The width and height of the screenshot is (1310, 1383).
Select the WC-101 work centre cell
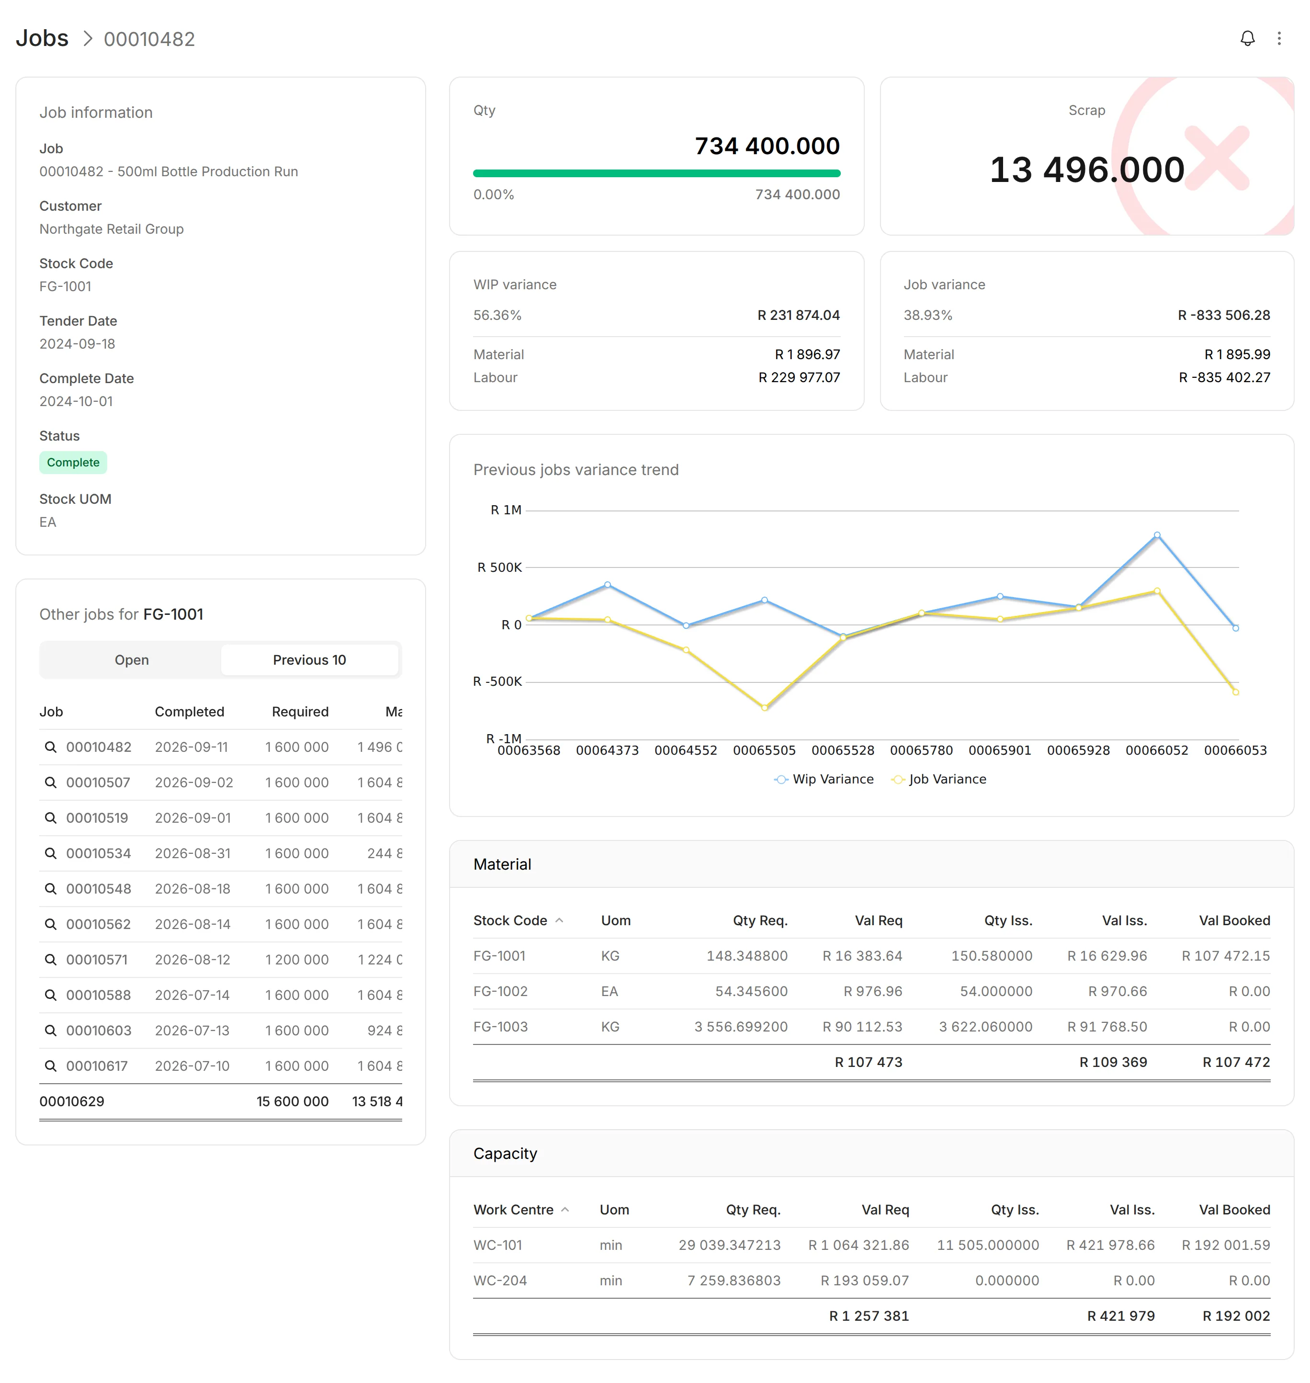tap(498, 1246)
